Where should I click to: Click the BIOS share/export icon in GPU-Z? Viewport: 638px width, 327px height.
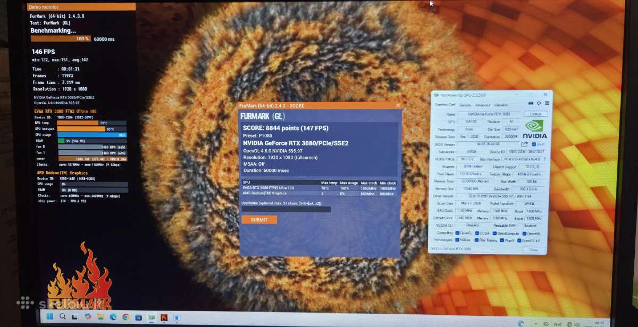[524, 144]
